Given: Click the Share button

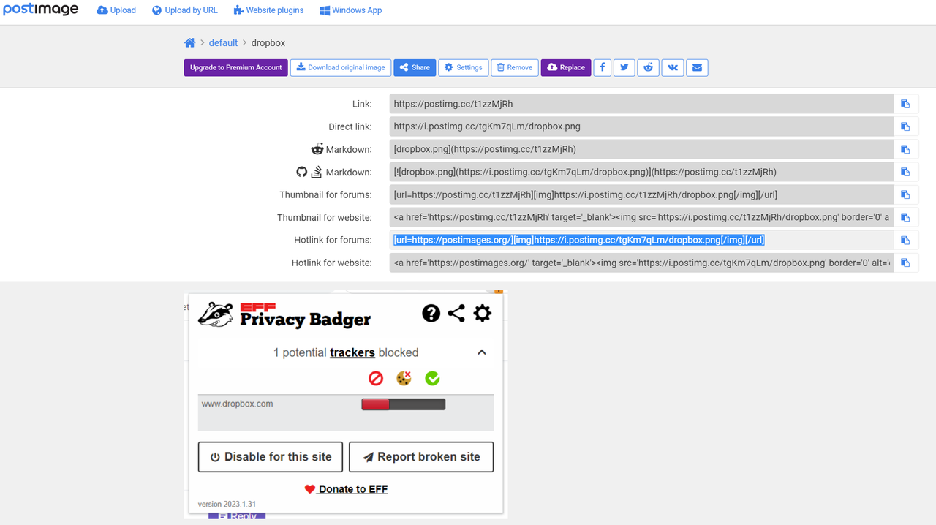Looking at the screenshot, I should point(415,67).
